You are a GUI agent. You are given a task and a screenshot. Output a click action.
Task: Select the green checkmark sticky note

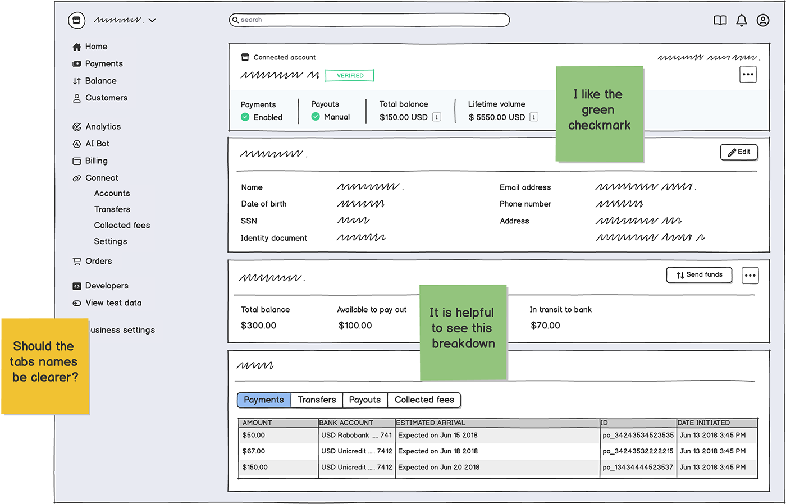(599, 113)
